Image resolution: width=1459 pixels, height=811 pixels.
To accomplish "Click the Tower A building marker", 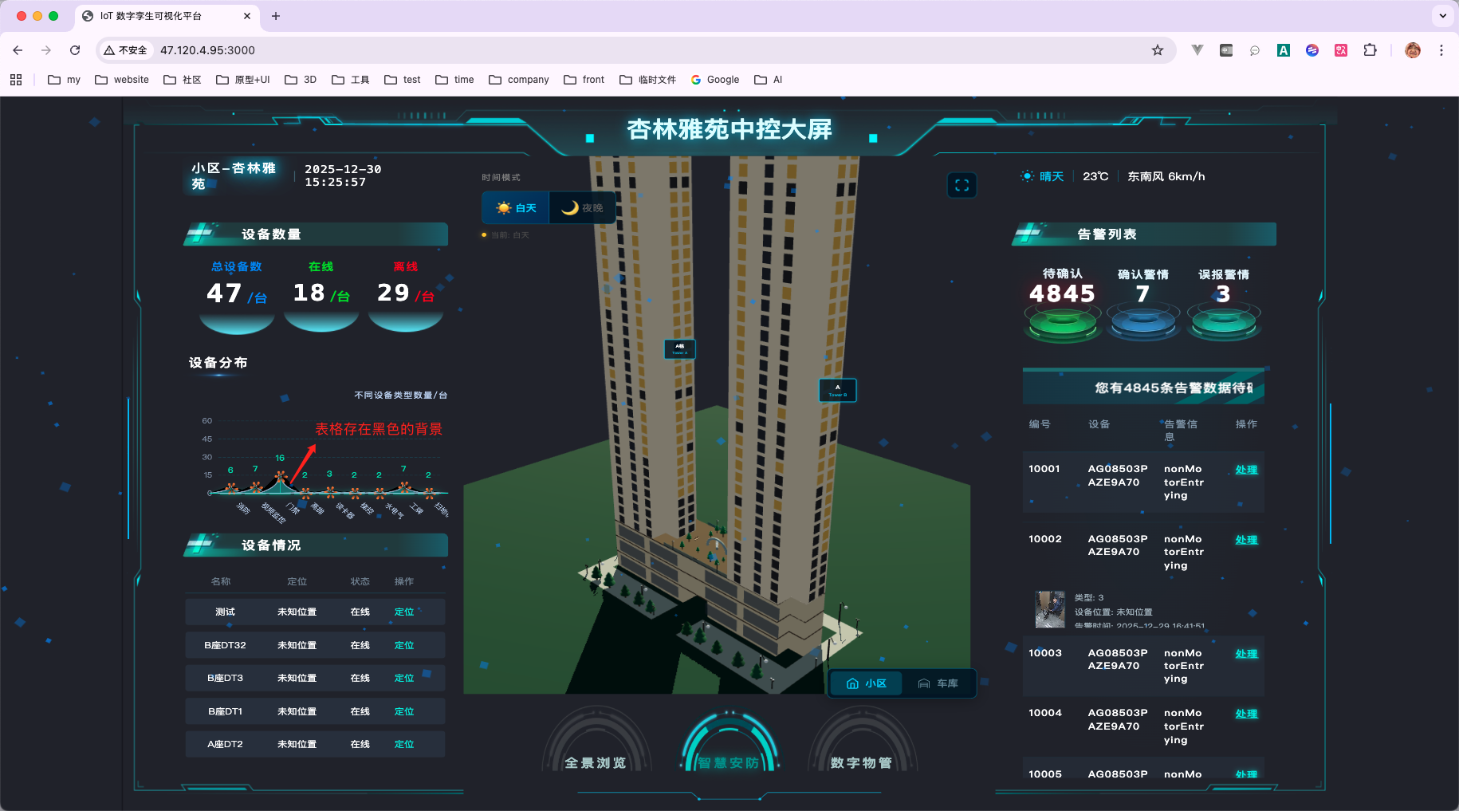I will pyautogui.click(x=680, y=349).
